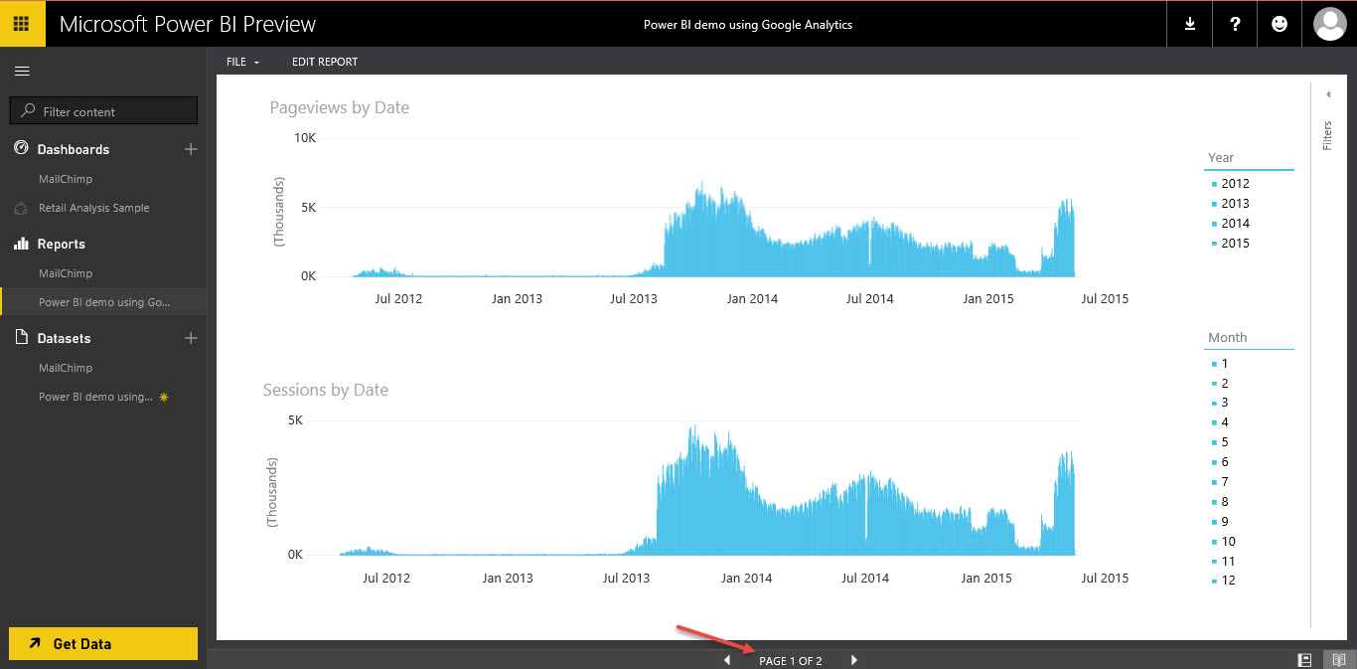The height and width of the screenshot is (669, 1357).
Task: Open the user account avatar
Action: tap(1329, 23)
